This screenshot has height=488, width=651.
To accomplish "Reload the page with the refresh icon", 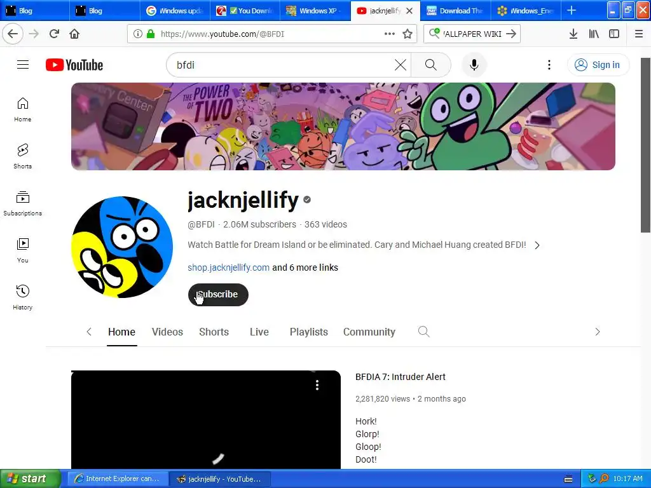I will click(54, 34).
